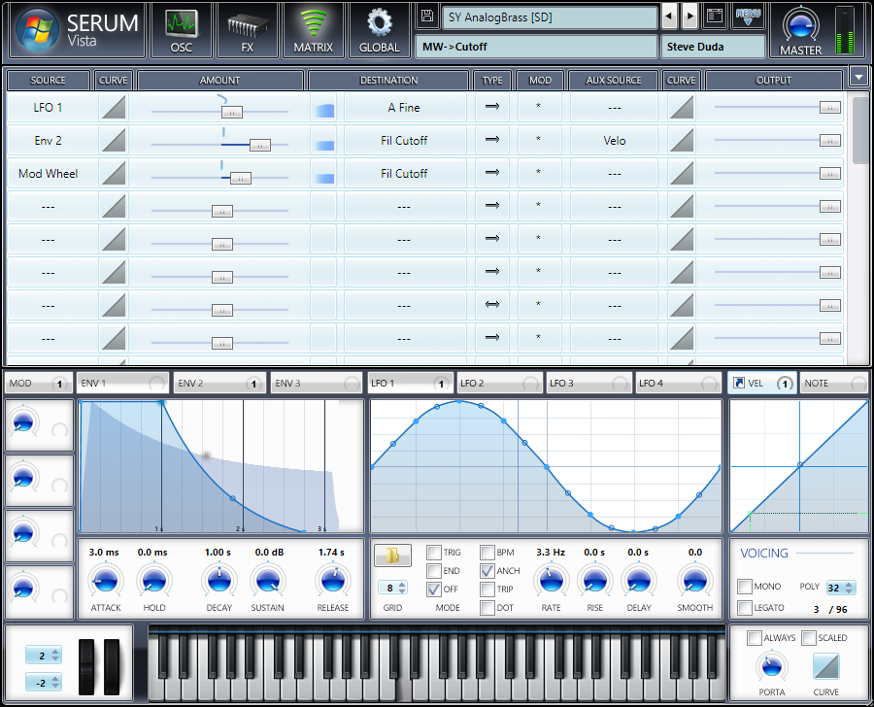Select the NOTE tab

coord(834,383)
